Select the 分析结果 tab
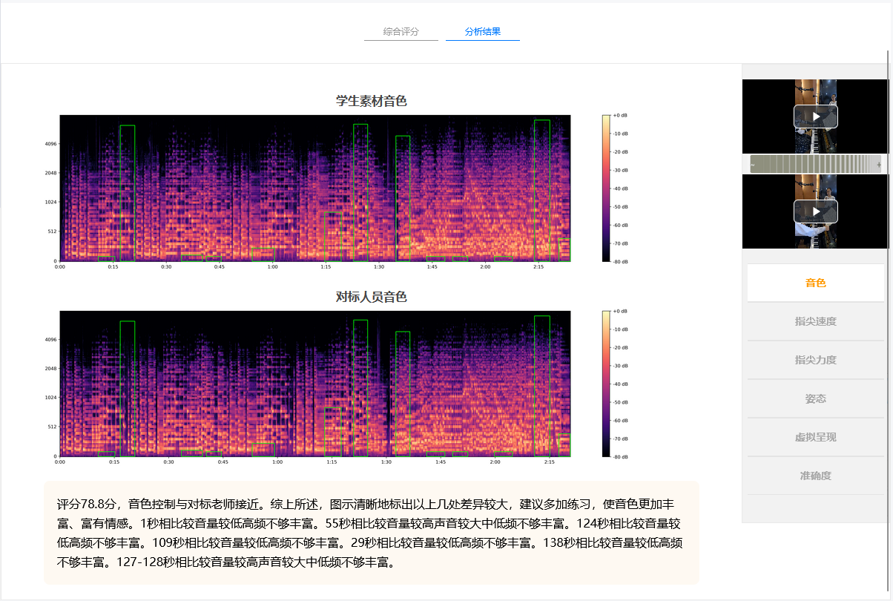Image resolution: width=893 pixels, height=601 pixels. (483, 32)
